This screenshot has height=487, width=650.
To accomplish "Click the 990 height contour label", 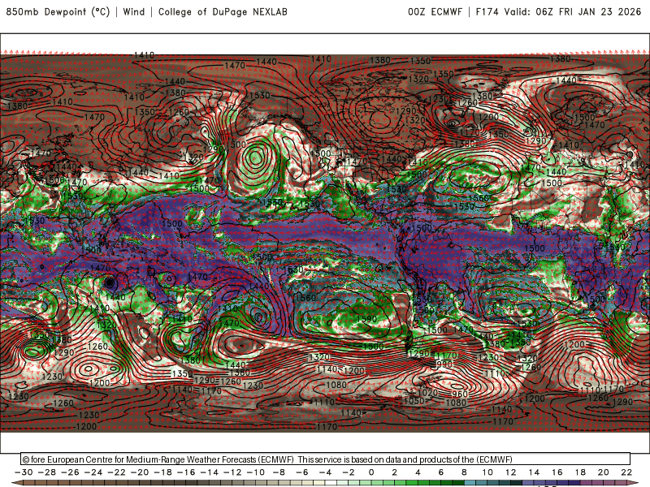I will tap(444, 364).
